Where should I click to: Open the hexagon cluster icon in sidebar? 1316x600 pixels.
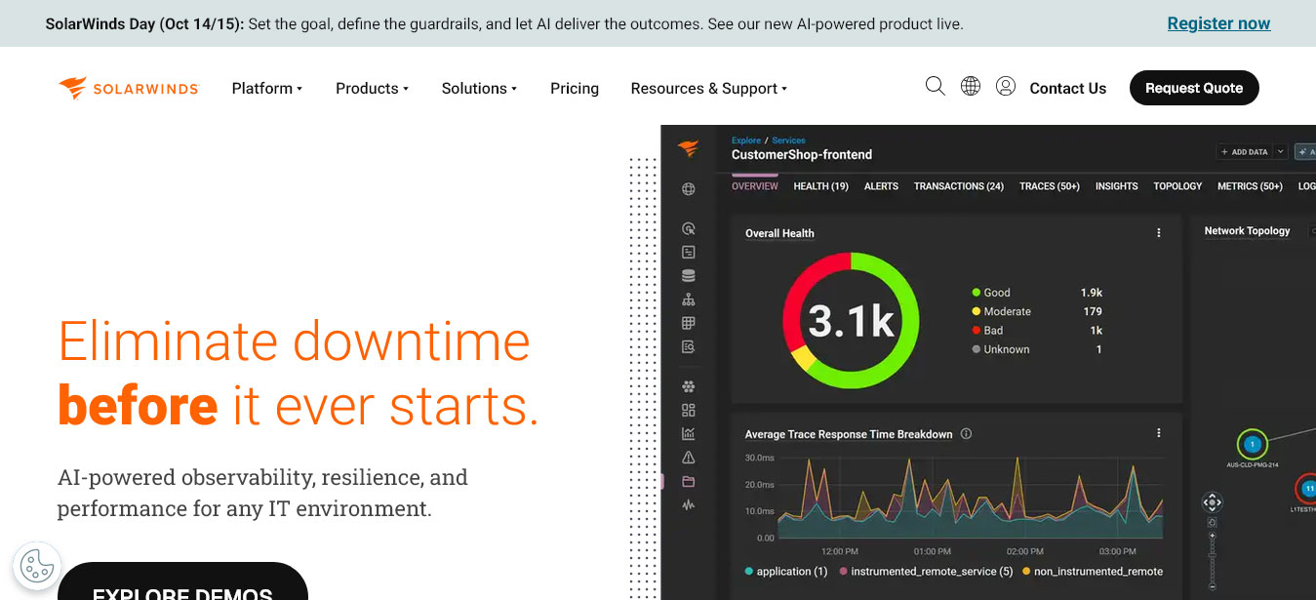coord(689,386)
